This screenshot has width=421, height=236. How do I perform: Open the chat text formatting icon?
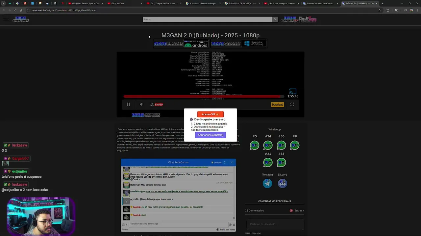pos(234,225)
